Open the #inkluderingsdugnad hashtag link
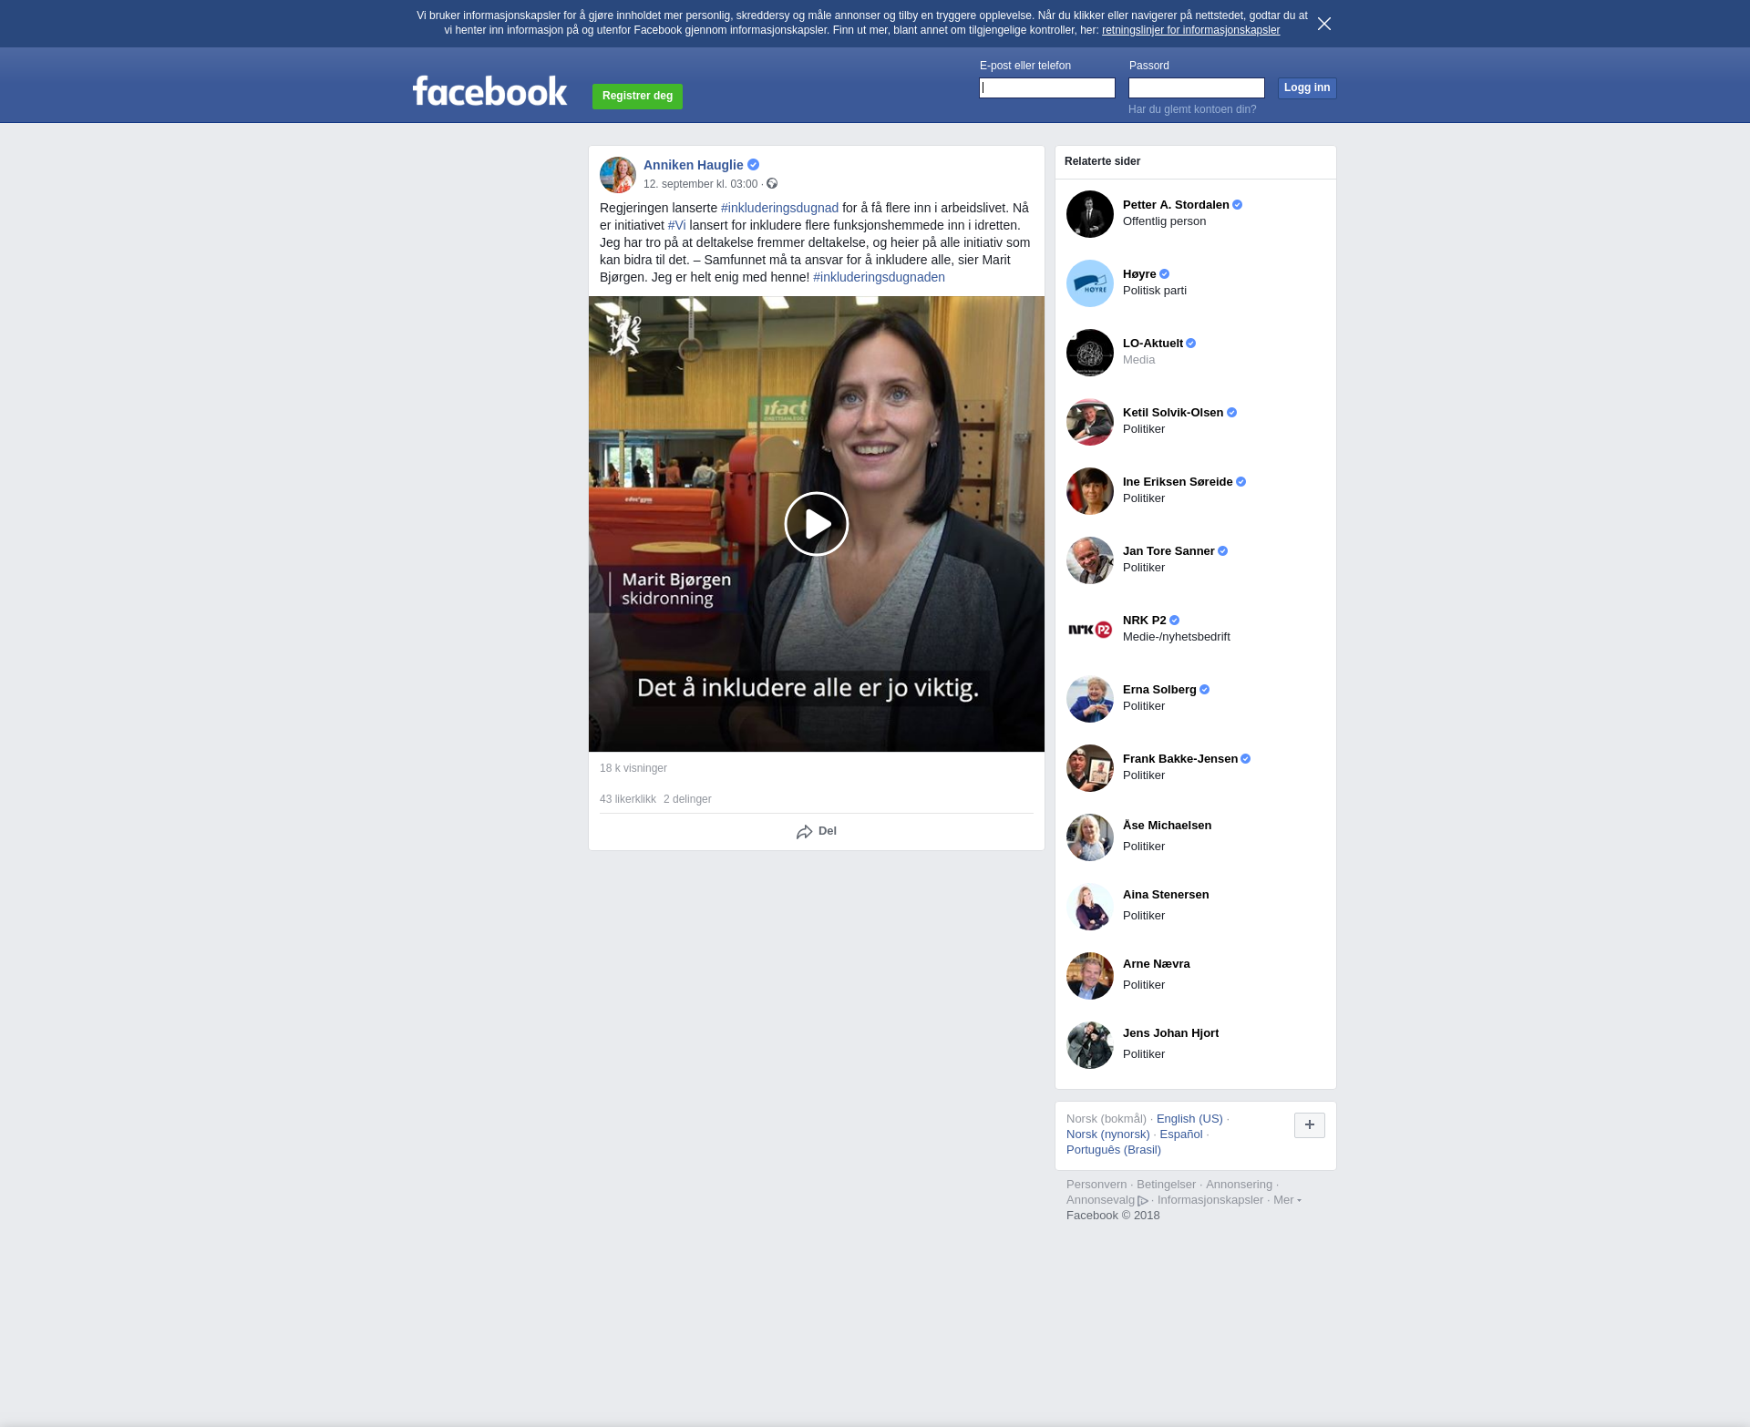1750x1427 pixels. click(x=779, y=208)
